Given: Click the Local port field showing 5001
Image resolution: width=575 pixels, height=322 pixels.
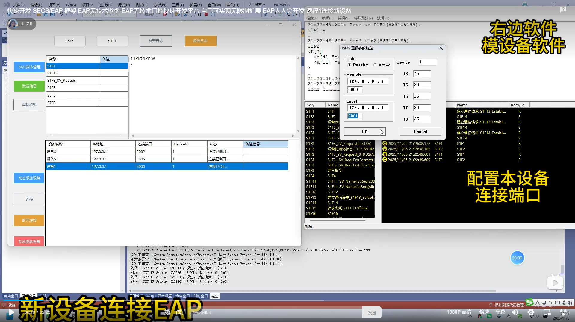Looking at the screenshot, I should [x=355, y=116].
